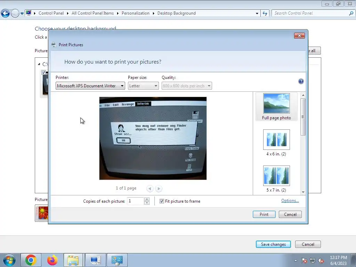Open the disabled Quality dropdown
Image resolution: width=356 pixels, height=267 pixels.
click(x=187, y=86)
